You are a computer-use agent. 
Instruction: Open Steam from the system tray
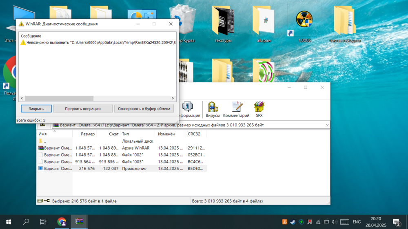pyautogui.click(x=293, y=222)
